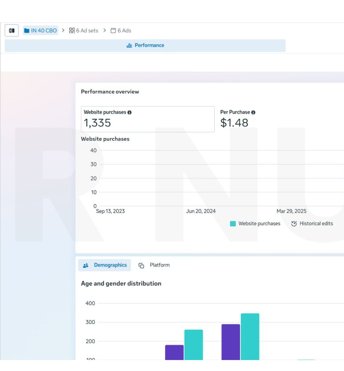
Task: Switch to the Demographics tab
Action: (105, 265)
